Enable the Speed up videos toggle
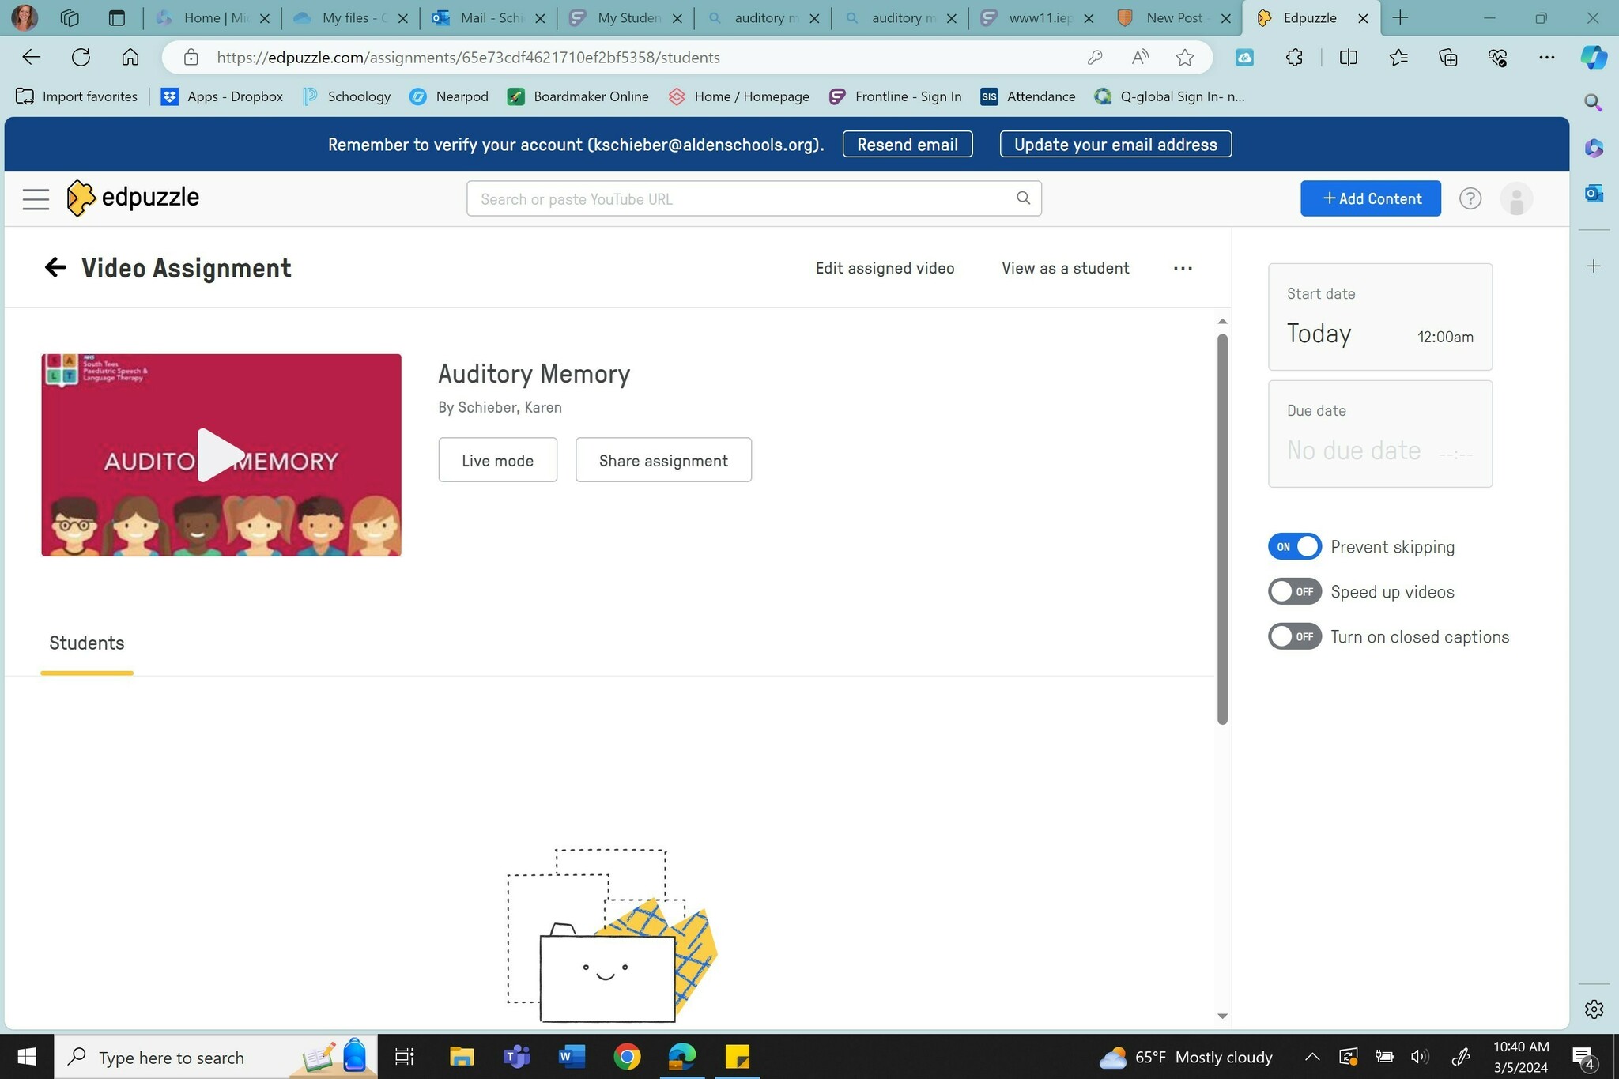 1294,592
